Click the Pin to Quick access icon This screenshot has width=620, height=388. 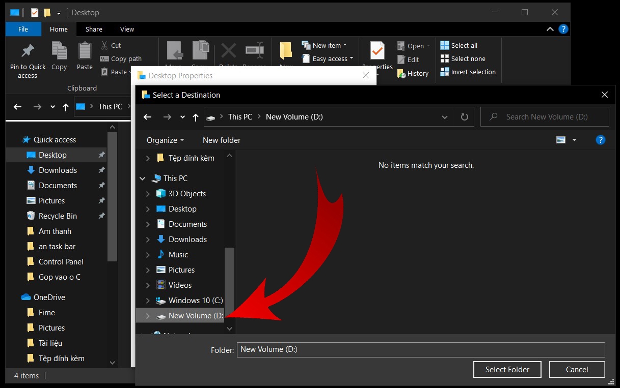pos(28,50)
